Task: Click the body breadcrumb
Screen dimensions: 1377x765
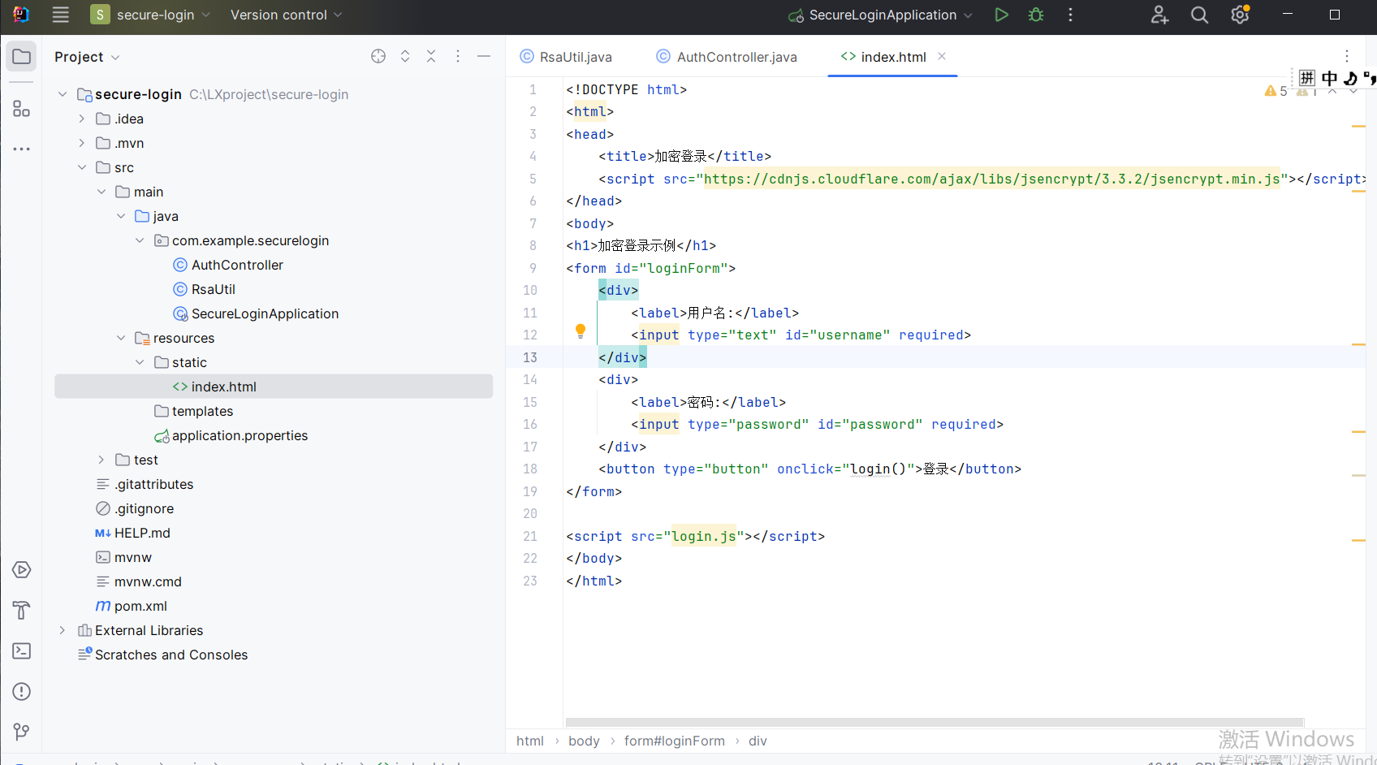Action: tap(584, 741)
